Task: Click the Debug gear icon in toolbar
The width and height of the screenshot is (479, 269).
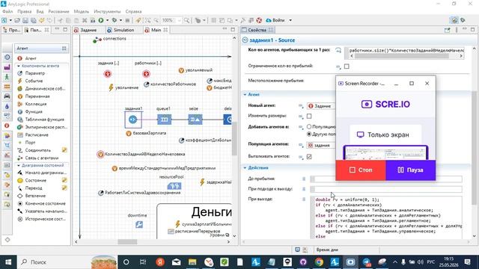Action: [x=115, y=20]
